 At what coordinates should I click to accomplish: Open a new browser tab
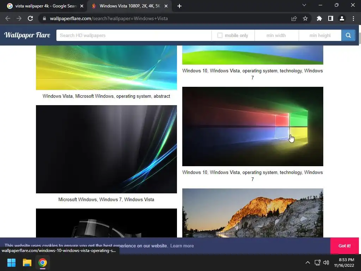[179, 6]
